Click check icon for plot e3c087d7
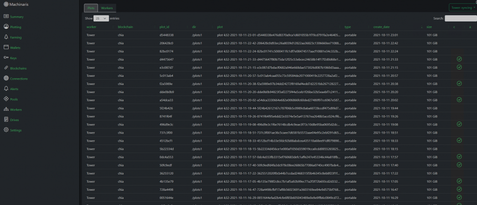Image resolution: width=477 pixels, height=205 pixels. coord(459,67)
